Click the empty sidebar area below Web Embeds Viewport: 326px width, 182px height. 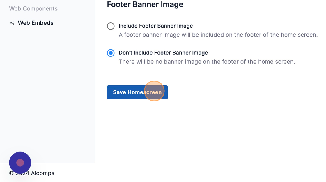coord(47,87)
